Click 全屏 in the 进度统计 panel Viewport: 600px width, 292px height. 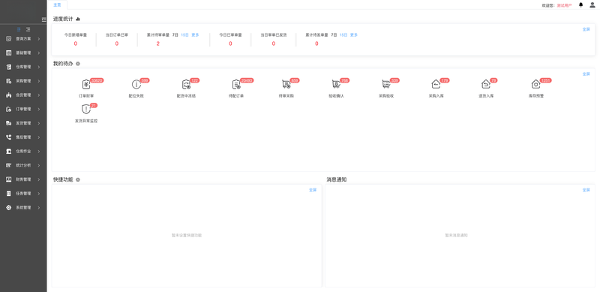click(x=586, y=29)
